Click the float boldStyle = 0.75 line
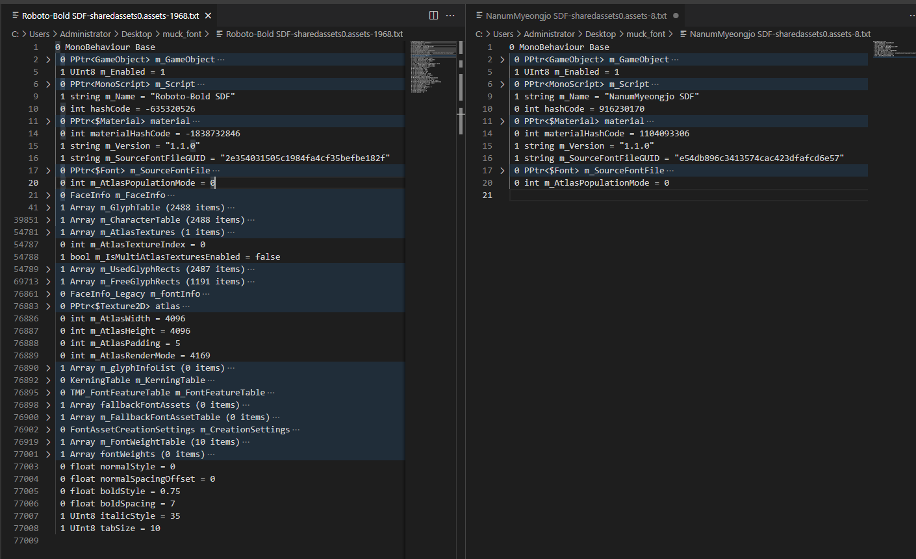916x559 pixels. 120,491
